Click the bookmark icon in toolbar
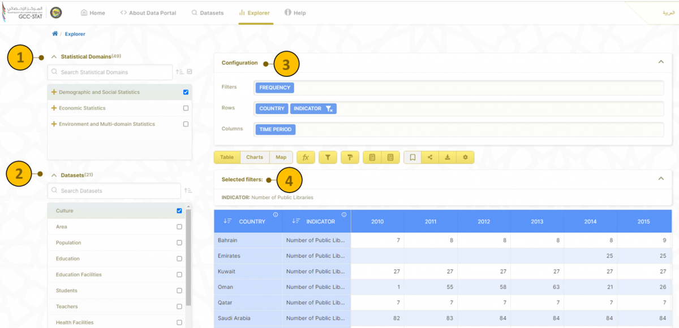 click(412, 158)
